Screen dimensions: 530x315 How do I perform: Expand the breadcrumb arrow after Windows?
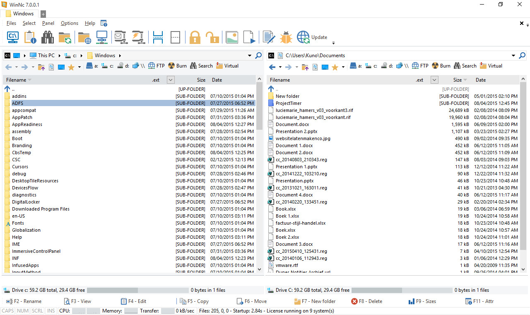tap(120, 56)
